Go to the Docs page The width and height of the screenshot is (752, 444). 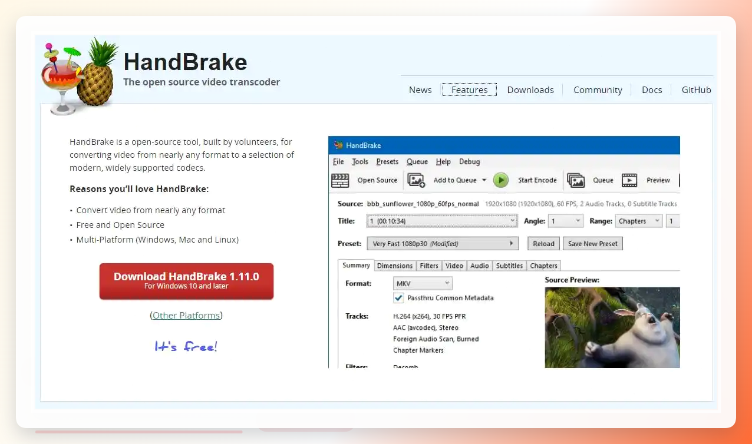[x=652, y=90]
